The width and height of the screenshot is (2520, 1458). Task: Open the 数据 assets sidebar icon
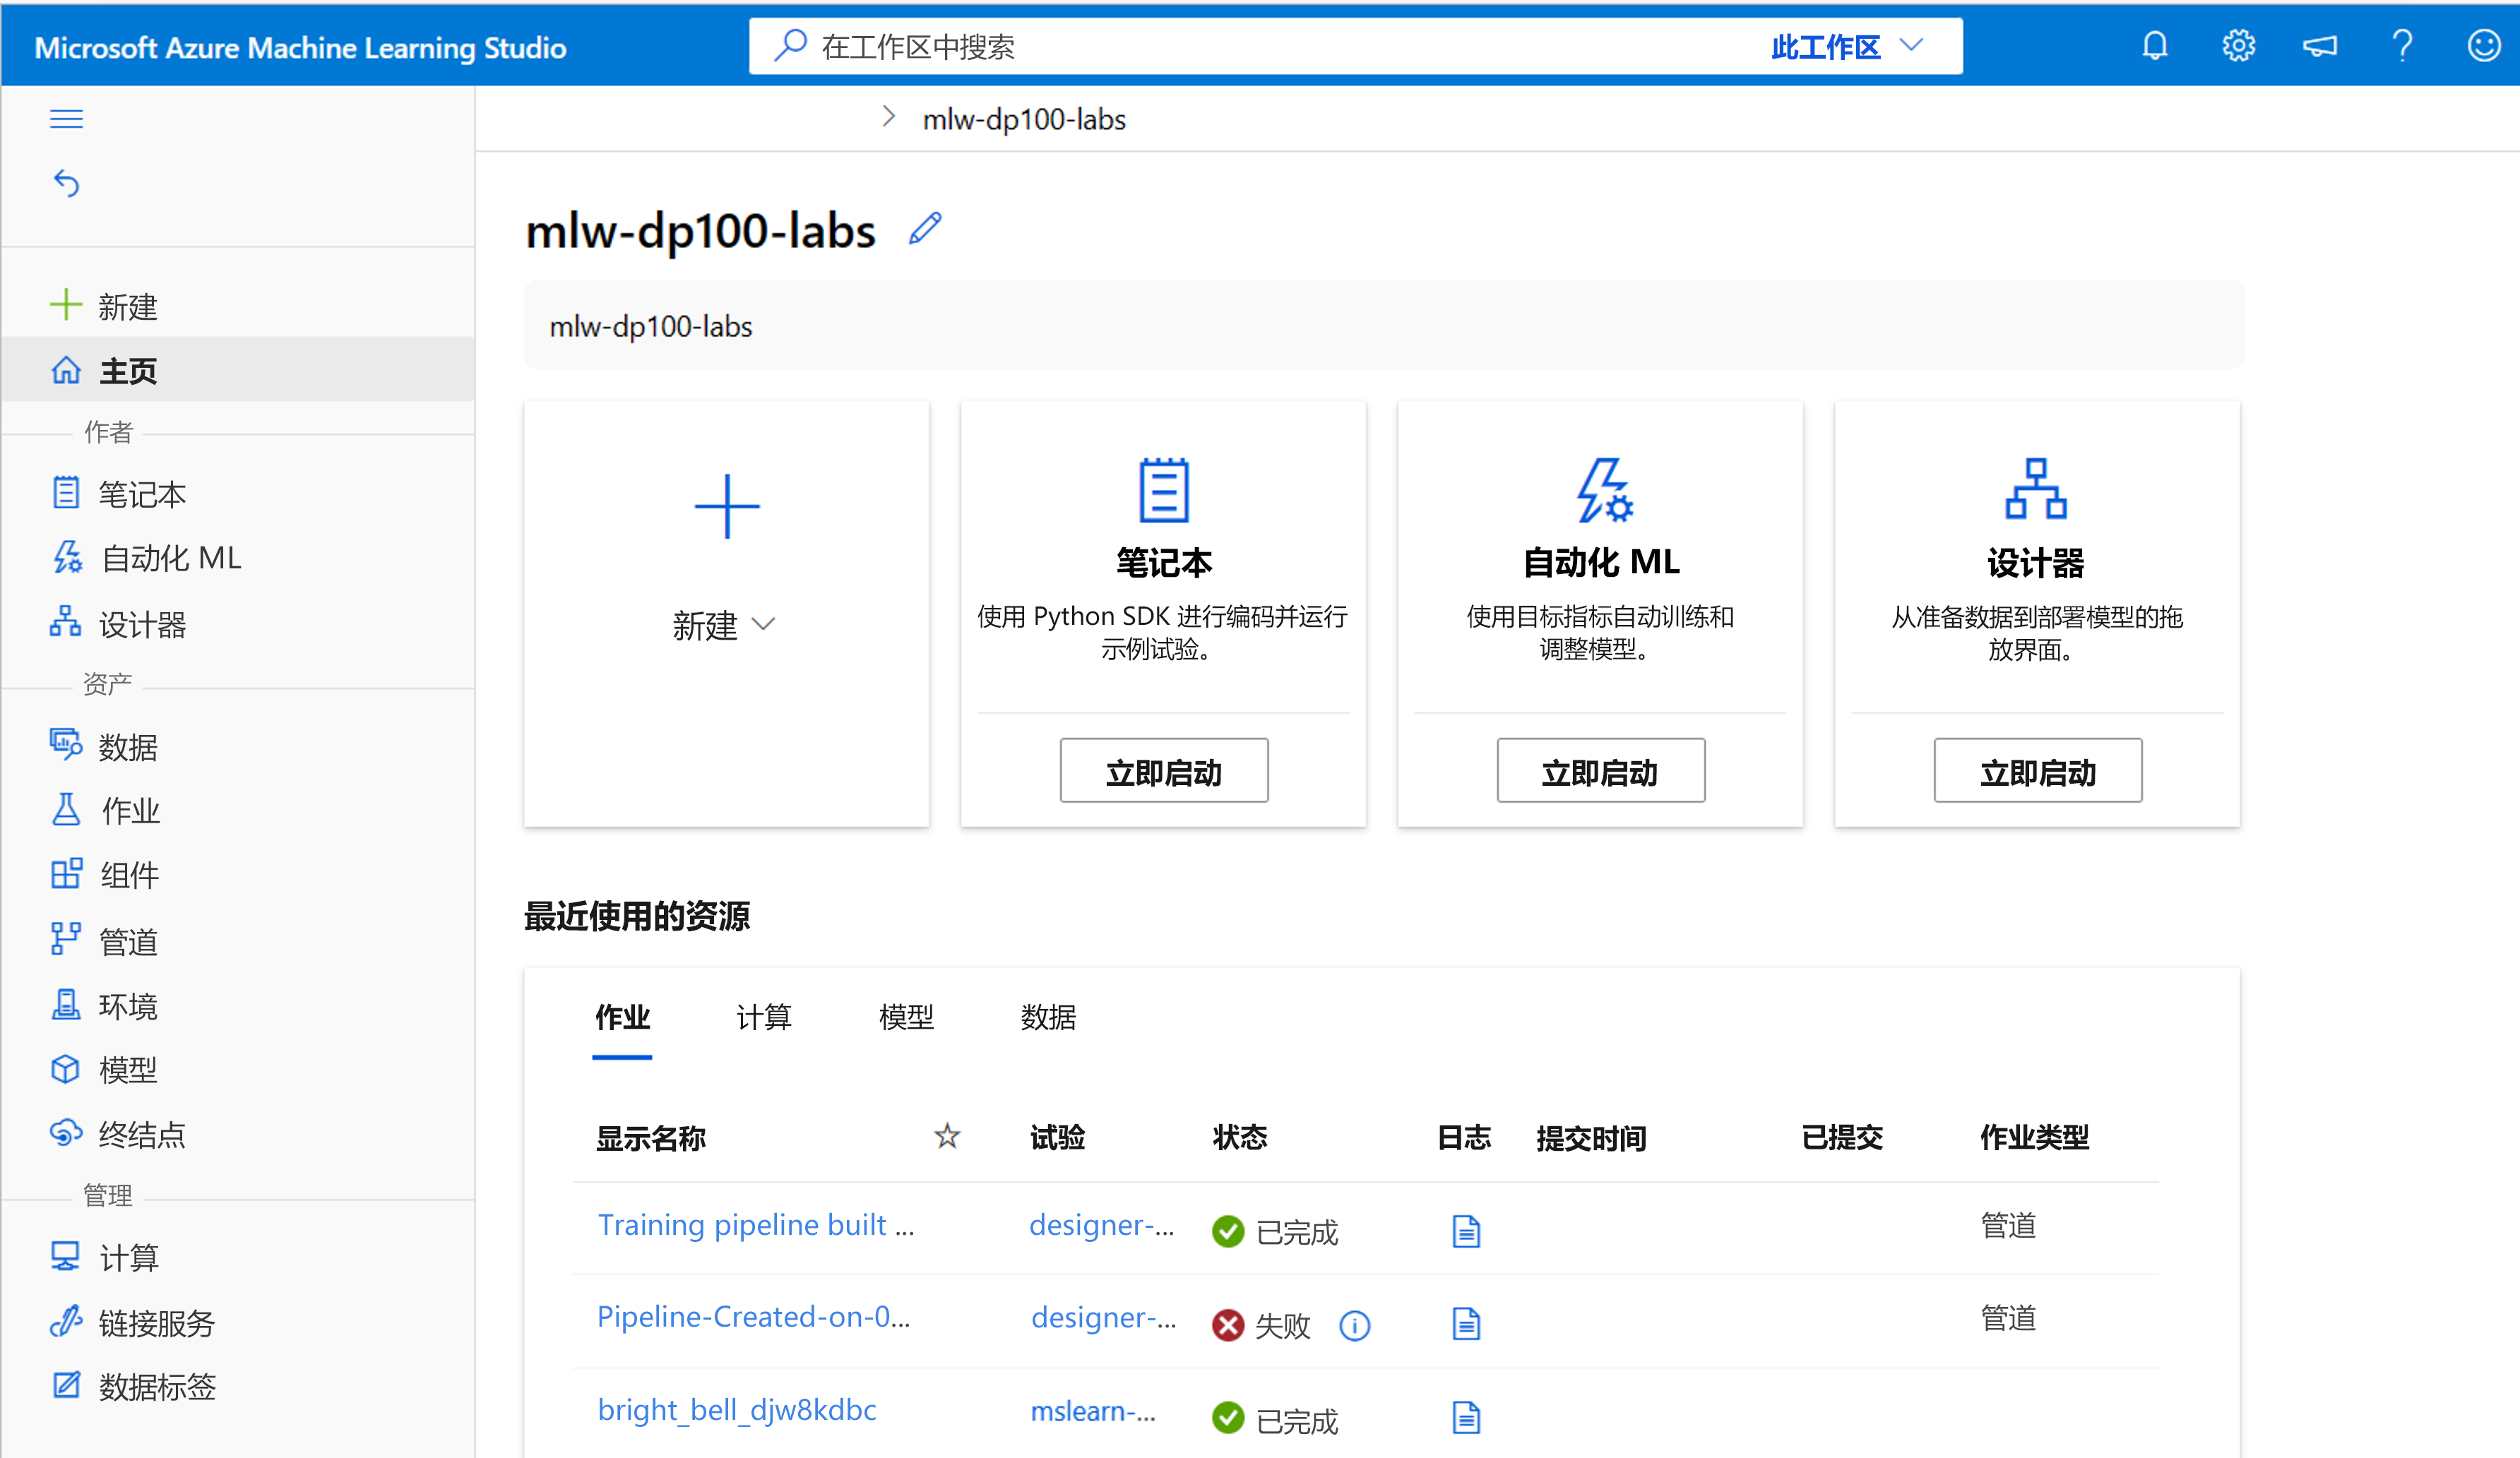pos(128,746)
